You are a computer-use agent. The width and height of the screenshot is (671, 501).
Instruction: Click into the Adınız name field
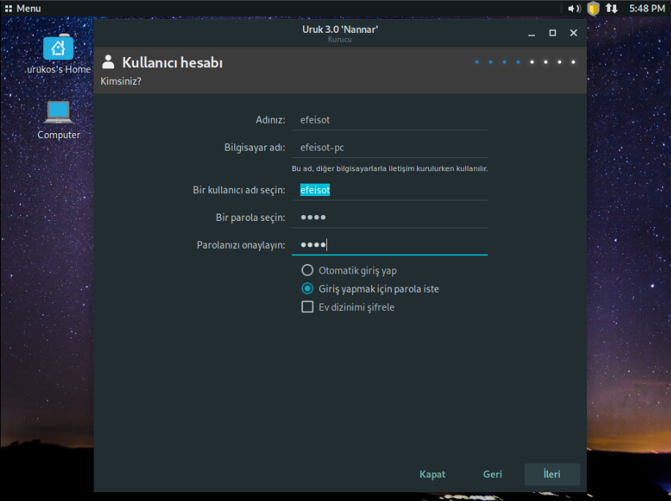(389, 120)
